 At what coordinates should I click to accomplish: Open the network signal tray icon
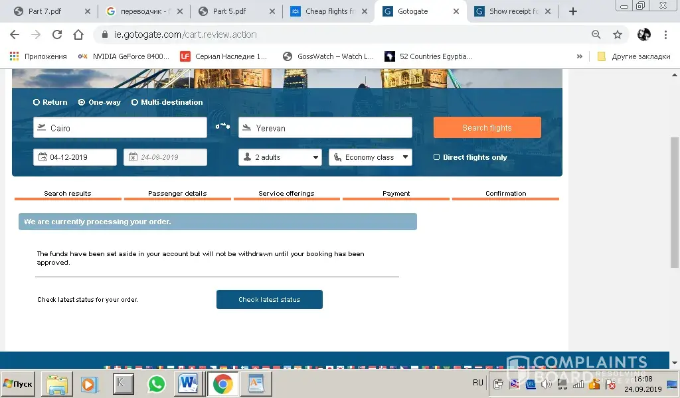coord(578,383)
